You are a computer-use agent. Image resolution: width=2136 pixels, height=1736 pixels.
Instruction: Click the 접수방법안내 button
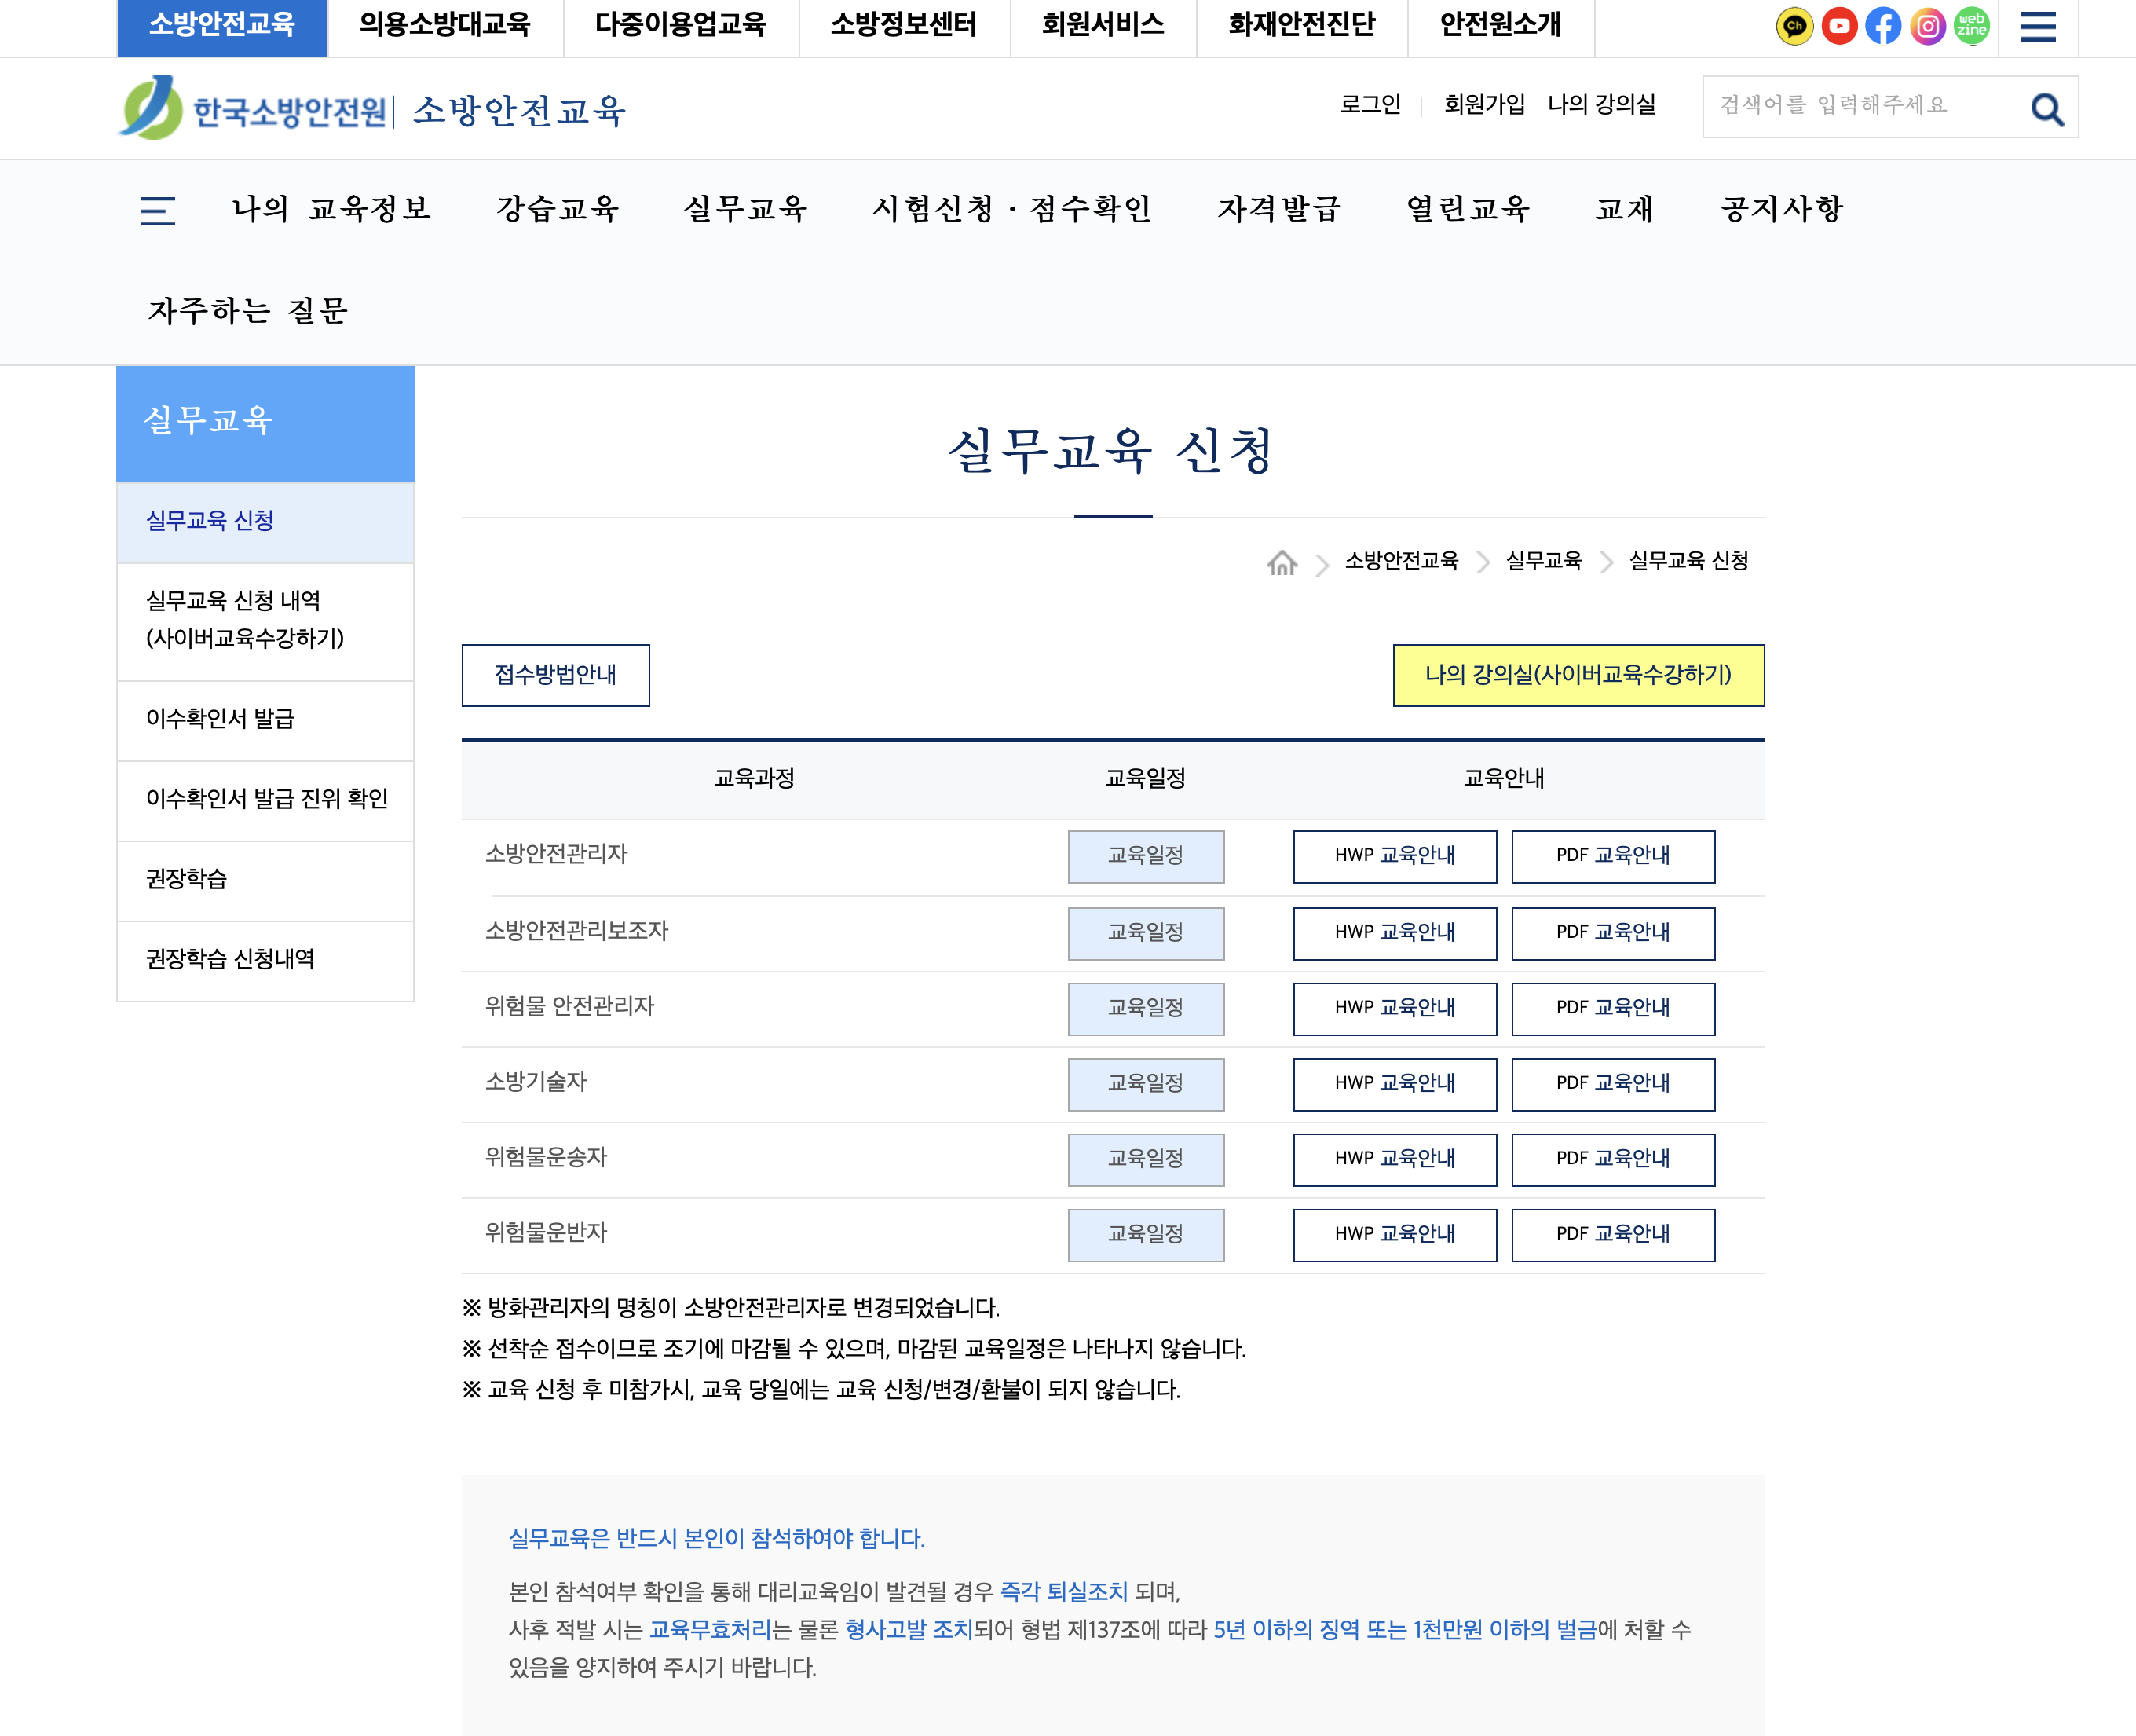[556, 675]
